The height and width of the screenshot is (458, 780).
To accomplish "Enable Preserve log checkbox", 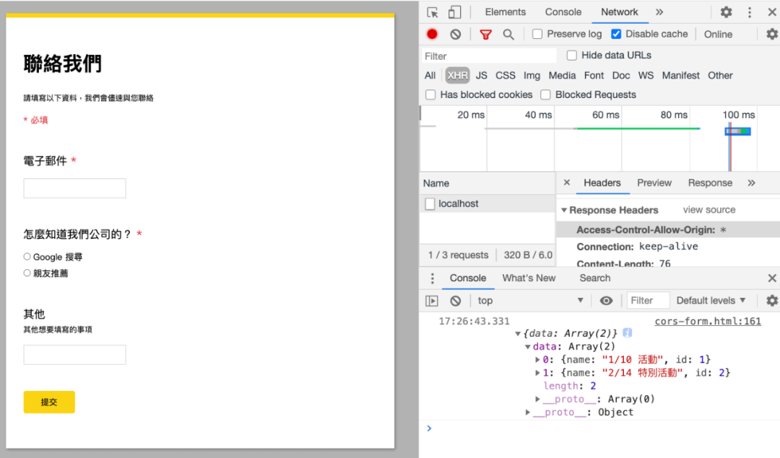I will (537, 35).
